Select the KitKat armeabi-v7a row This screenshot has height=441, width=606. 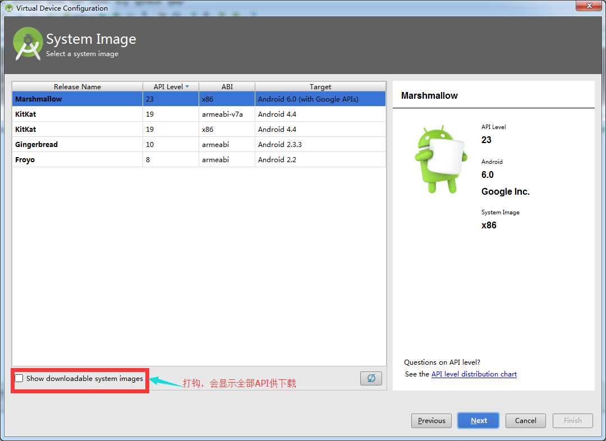199,114
